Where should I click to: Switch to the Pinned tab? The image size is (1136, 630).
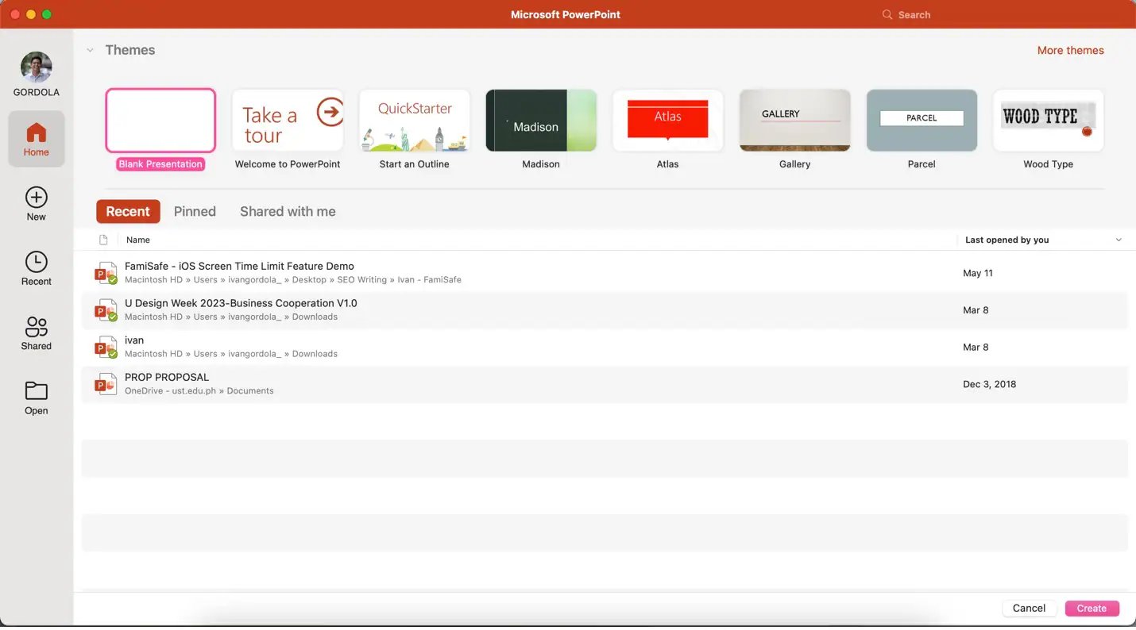point(195,212)
